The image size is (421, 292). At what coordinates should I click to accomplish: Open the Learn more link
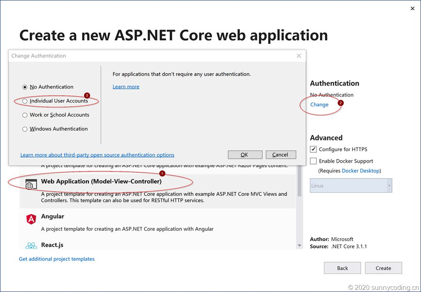[x=126, y=87]
